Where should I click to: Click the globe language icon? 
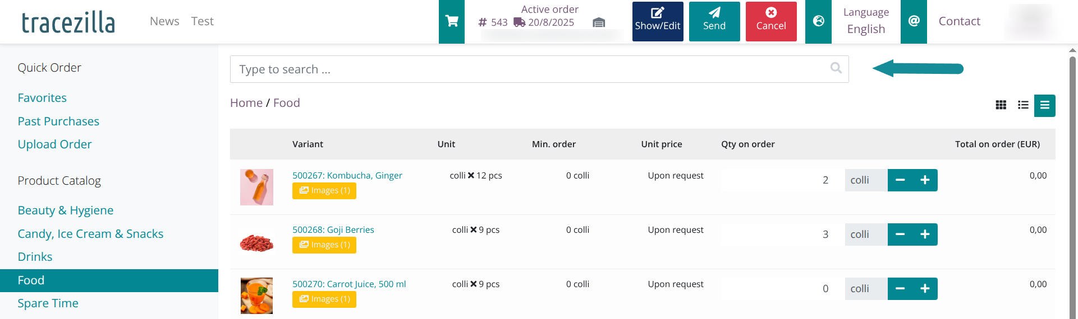819,21
